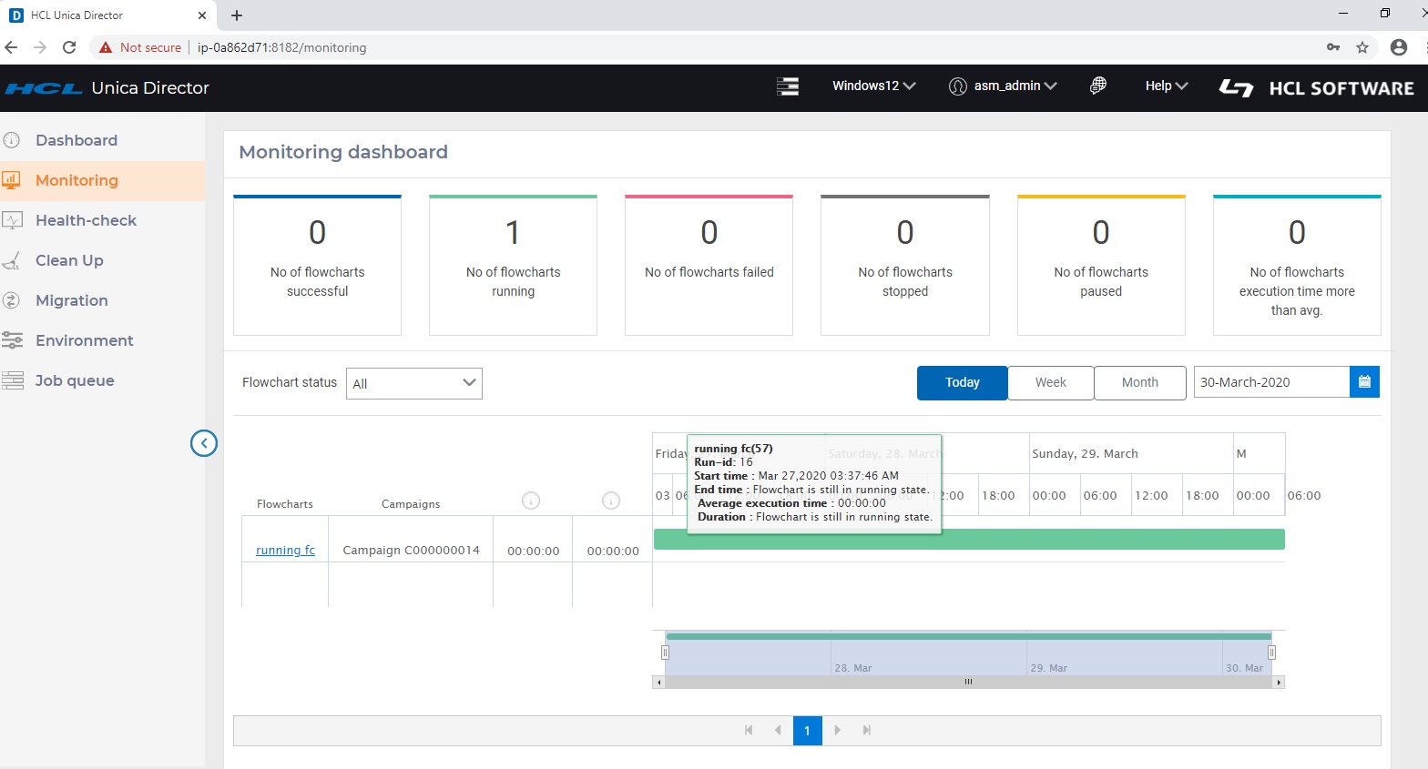
Task: Reload the browser page
Action: click(69, 47)
